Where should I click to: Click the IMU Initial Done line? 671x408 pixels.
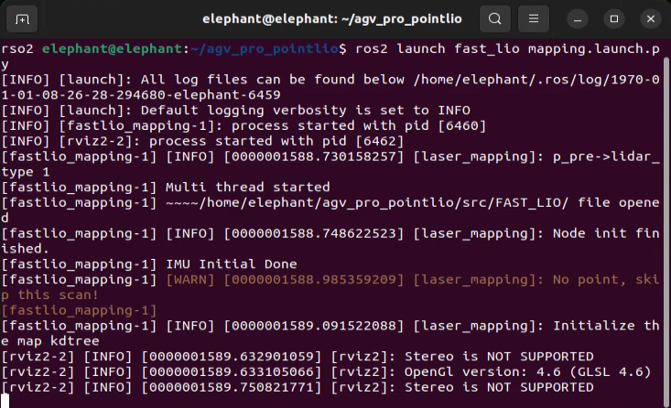[232, 264]
